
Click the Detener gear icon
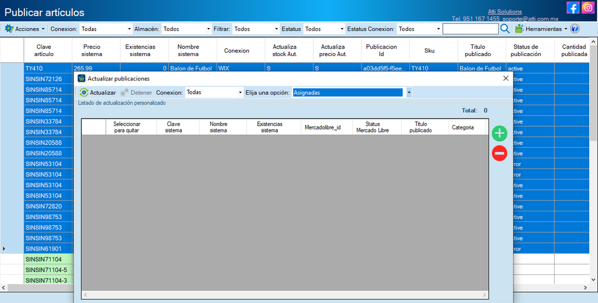124,92
